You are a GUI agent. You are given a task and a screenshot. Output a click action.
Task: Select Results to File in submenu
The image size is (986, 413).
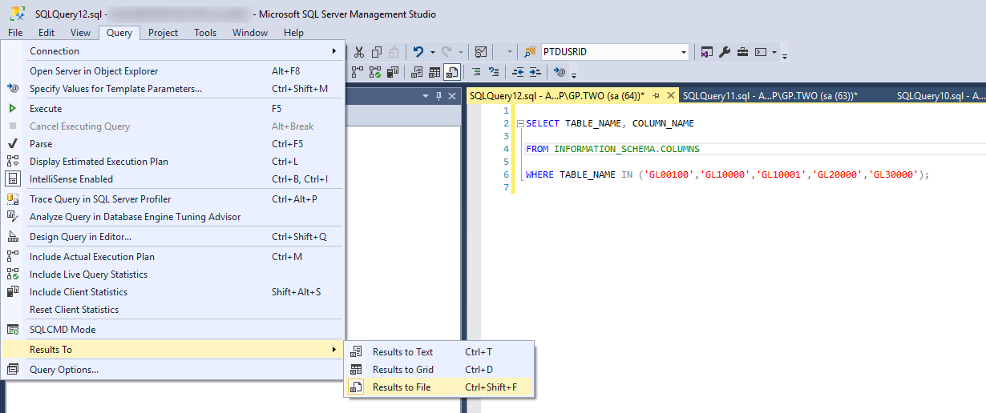[439, 387]
